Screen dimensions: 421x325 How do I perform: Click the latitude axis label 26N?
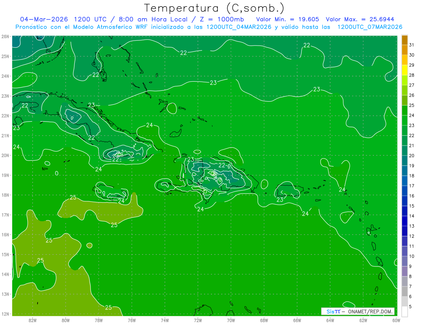coord(5,36)
